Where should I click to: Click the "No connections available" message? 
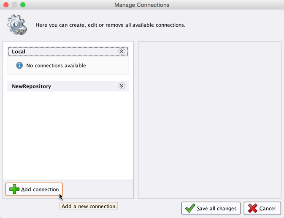point(56,66)
